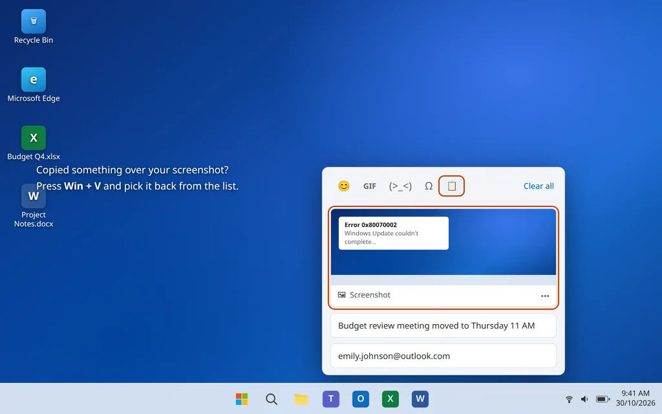Paste the Budget review meeting clipboard entry

coord(443,325)
